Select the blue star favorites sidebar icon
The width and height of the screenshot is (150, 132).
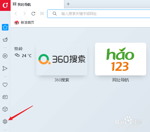coord(5,27)
